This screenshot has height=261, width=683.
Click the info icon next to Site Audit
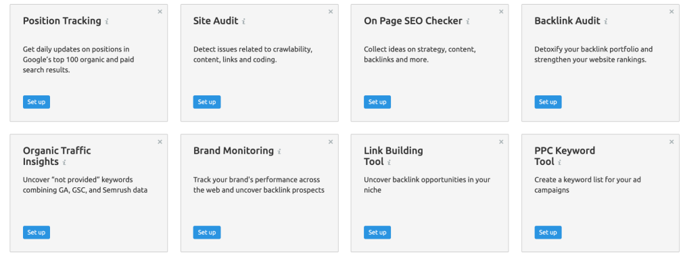coord(243,21)
